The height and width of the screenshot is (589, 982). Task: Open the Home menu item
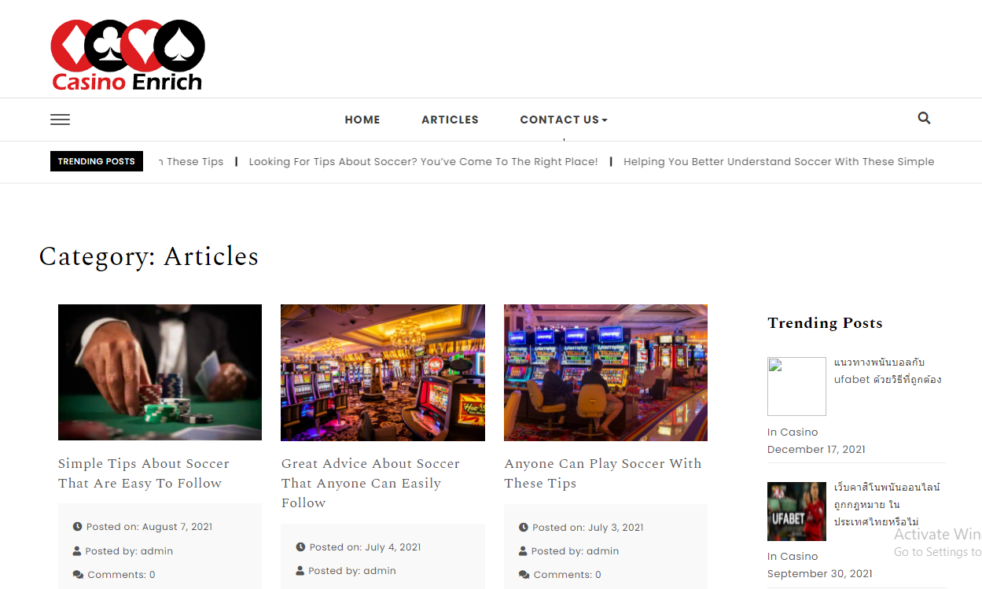point(362,120)
